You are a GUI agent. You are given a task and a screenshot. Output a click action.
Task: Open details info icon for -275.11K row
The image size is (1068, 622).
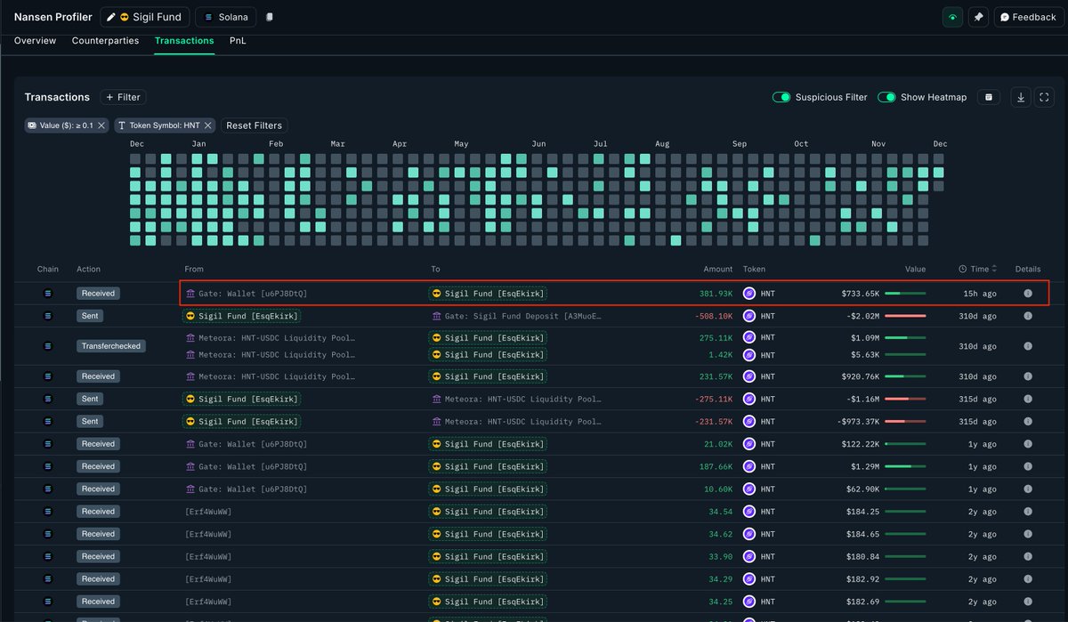click(x=1028, y=400)
